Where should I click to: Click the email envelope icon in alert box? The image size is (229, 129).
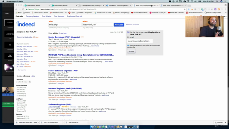(128, 32)
